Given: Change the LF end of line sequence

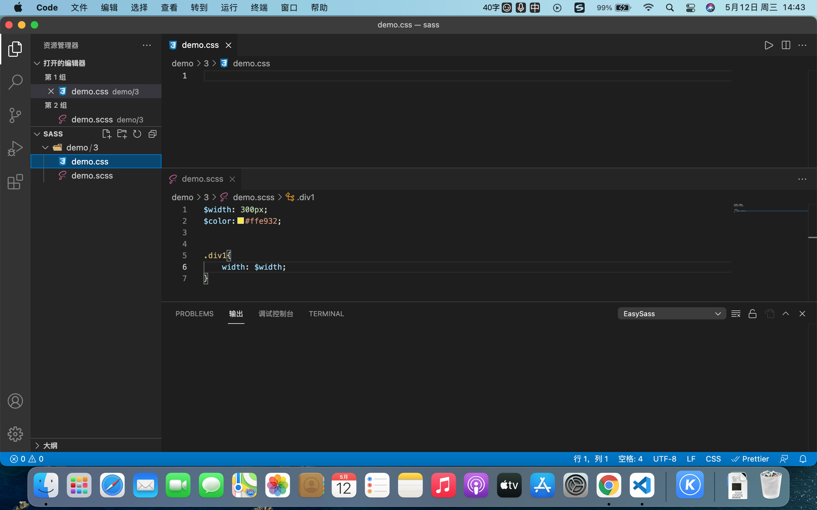Looking at the screenshot, I should 691,459.
